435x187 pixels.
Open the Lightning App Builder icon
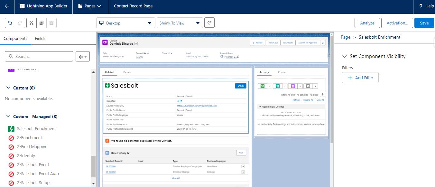coord(22,6)
